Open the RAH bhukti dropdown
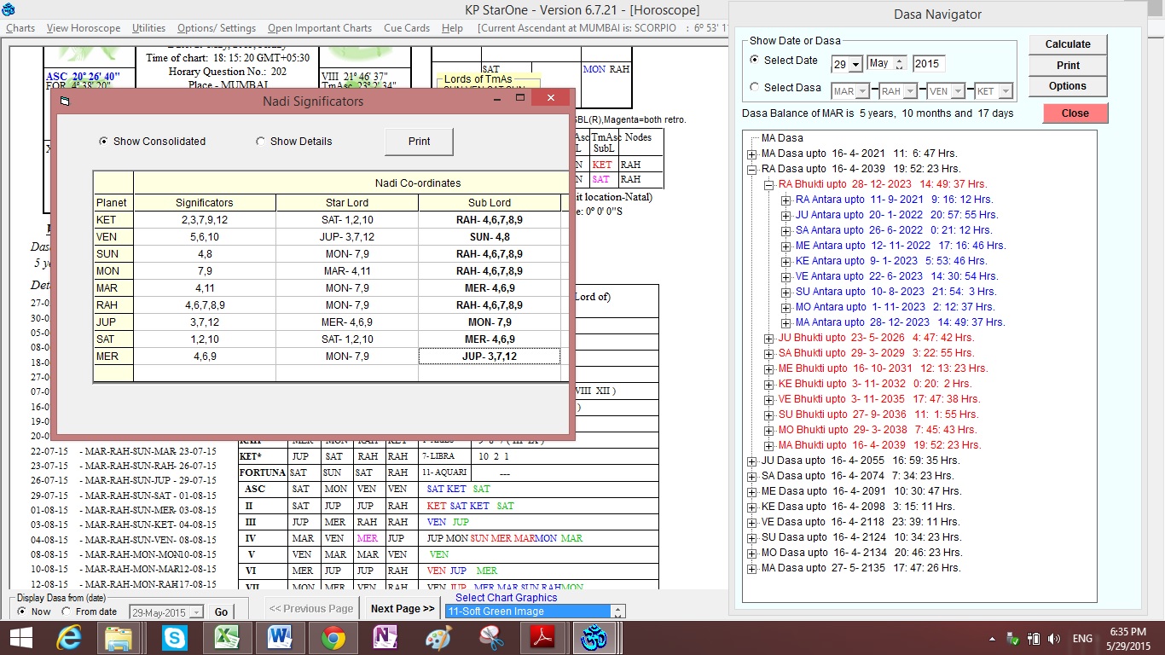This screenshot has width=1165, height=655. tap(910, 90)
